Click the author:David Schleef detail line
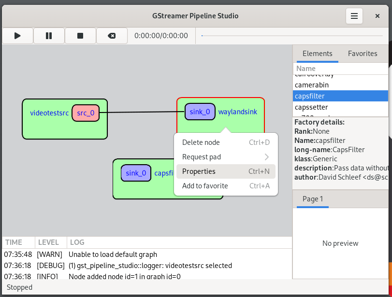This screenshot has width=392, height=297. point(341,177)
